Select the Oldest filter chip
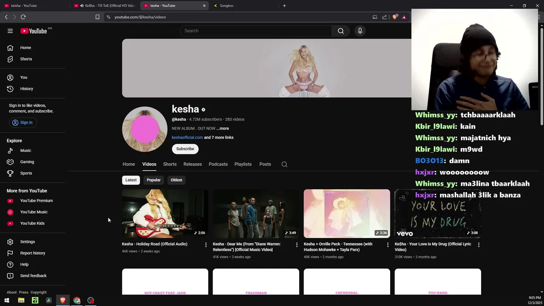The height and width of the screenshot is (306, 544). [176, 180]
